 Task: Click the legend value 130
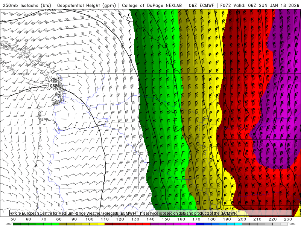tap(135, 219)
